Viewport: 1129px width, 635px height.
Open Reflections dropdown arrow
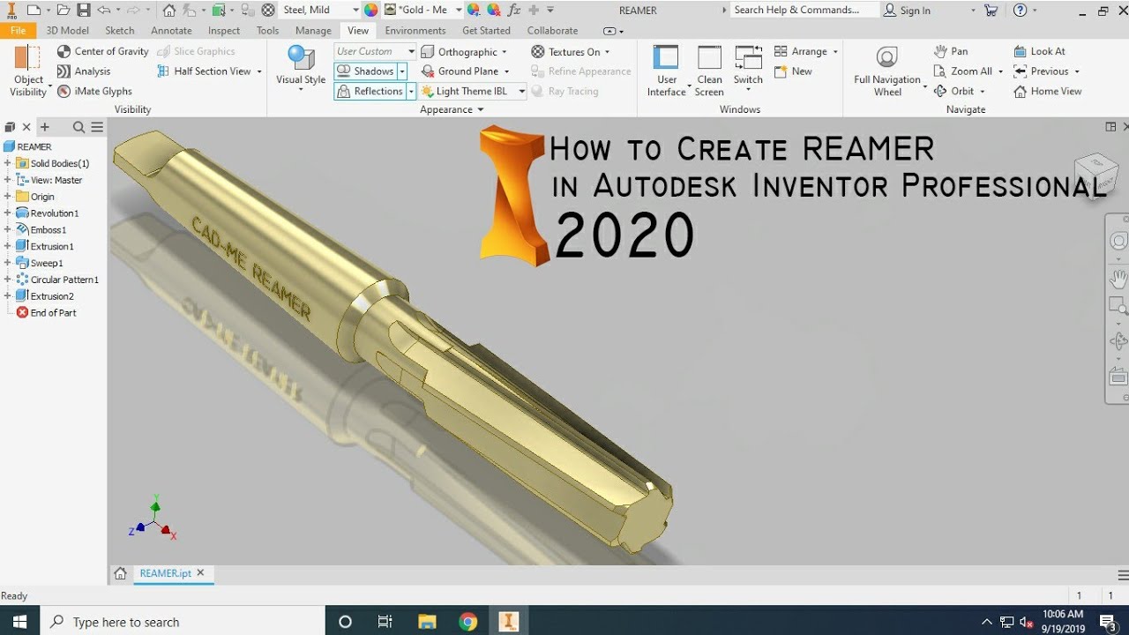click(411, 91)
